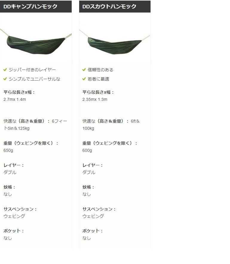Click the checkmark beside ジッパー付きのレイヤー

[x=5, y=70]
